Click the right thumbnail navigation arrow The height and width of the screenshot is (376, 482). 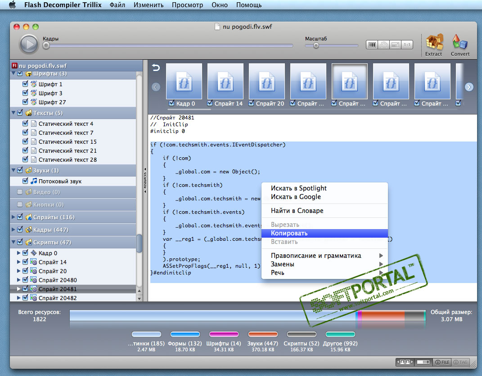click(x=469, y=87)
